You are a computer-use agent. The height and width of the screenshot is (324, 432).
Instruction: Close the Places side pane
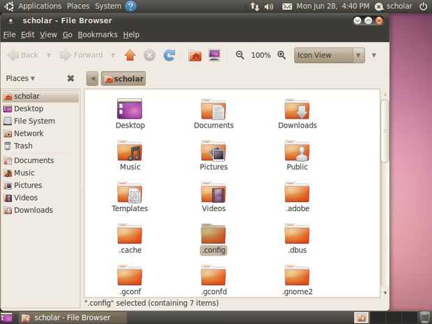(70, 78)
